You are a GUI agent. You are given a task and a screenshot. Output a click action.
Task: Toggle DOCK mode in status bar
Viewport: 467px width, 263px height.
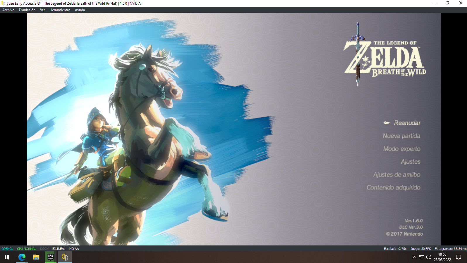44,249
